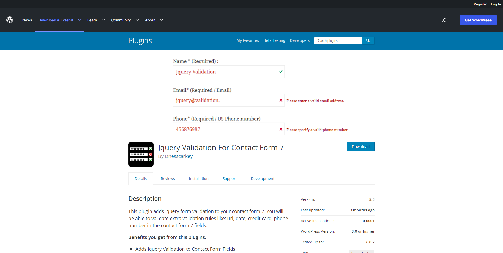Open My Favorites link
Screen dimensions: 503x253
[x=248, y=40]
